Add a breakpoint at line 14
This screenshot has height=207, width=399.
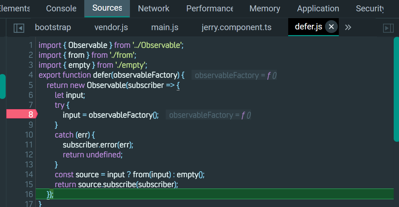[x=28, y=174]
